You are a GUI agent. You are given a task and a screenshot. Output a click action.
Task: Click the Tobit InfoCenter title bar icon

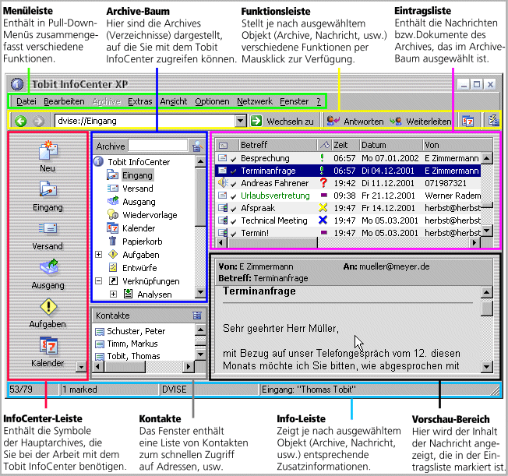[17, 84]
